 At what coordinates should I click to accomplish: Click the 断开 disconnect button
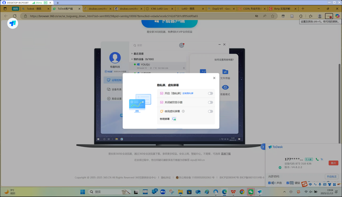[333, 163]
